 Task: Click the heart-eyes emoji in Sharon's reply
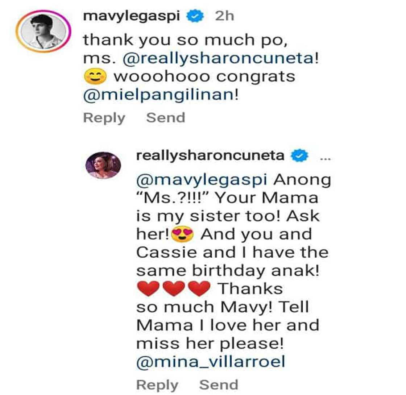[183, 234]
